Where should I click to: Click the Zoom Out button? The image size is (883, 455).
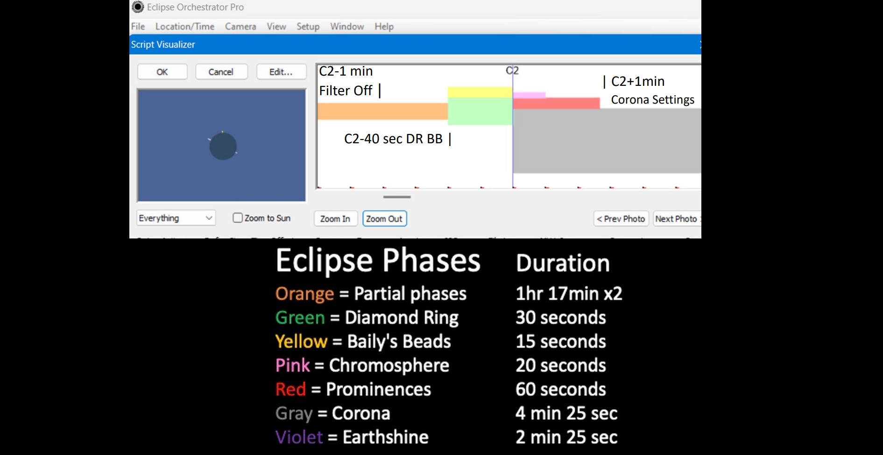coord(384,218)
